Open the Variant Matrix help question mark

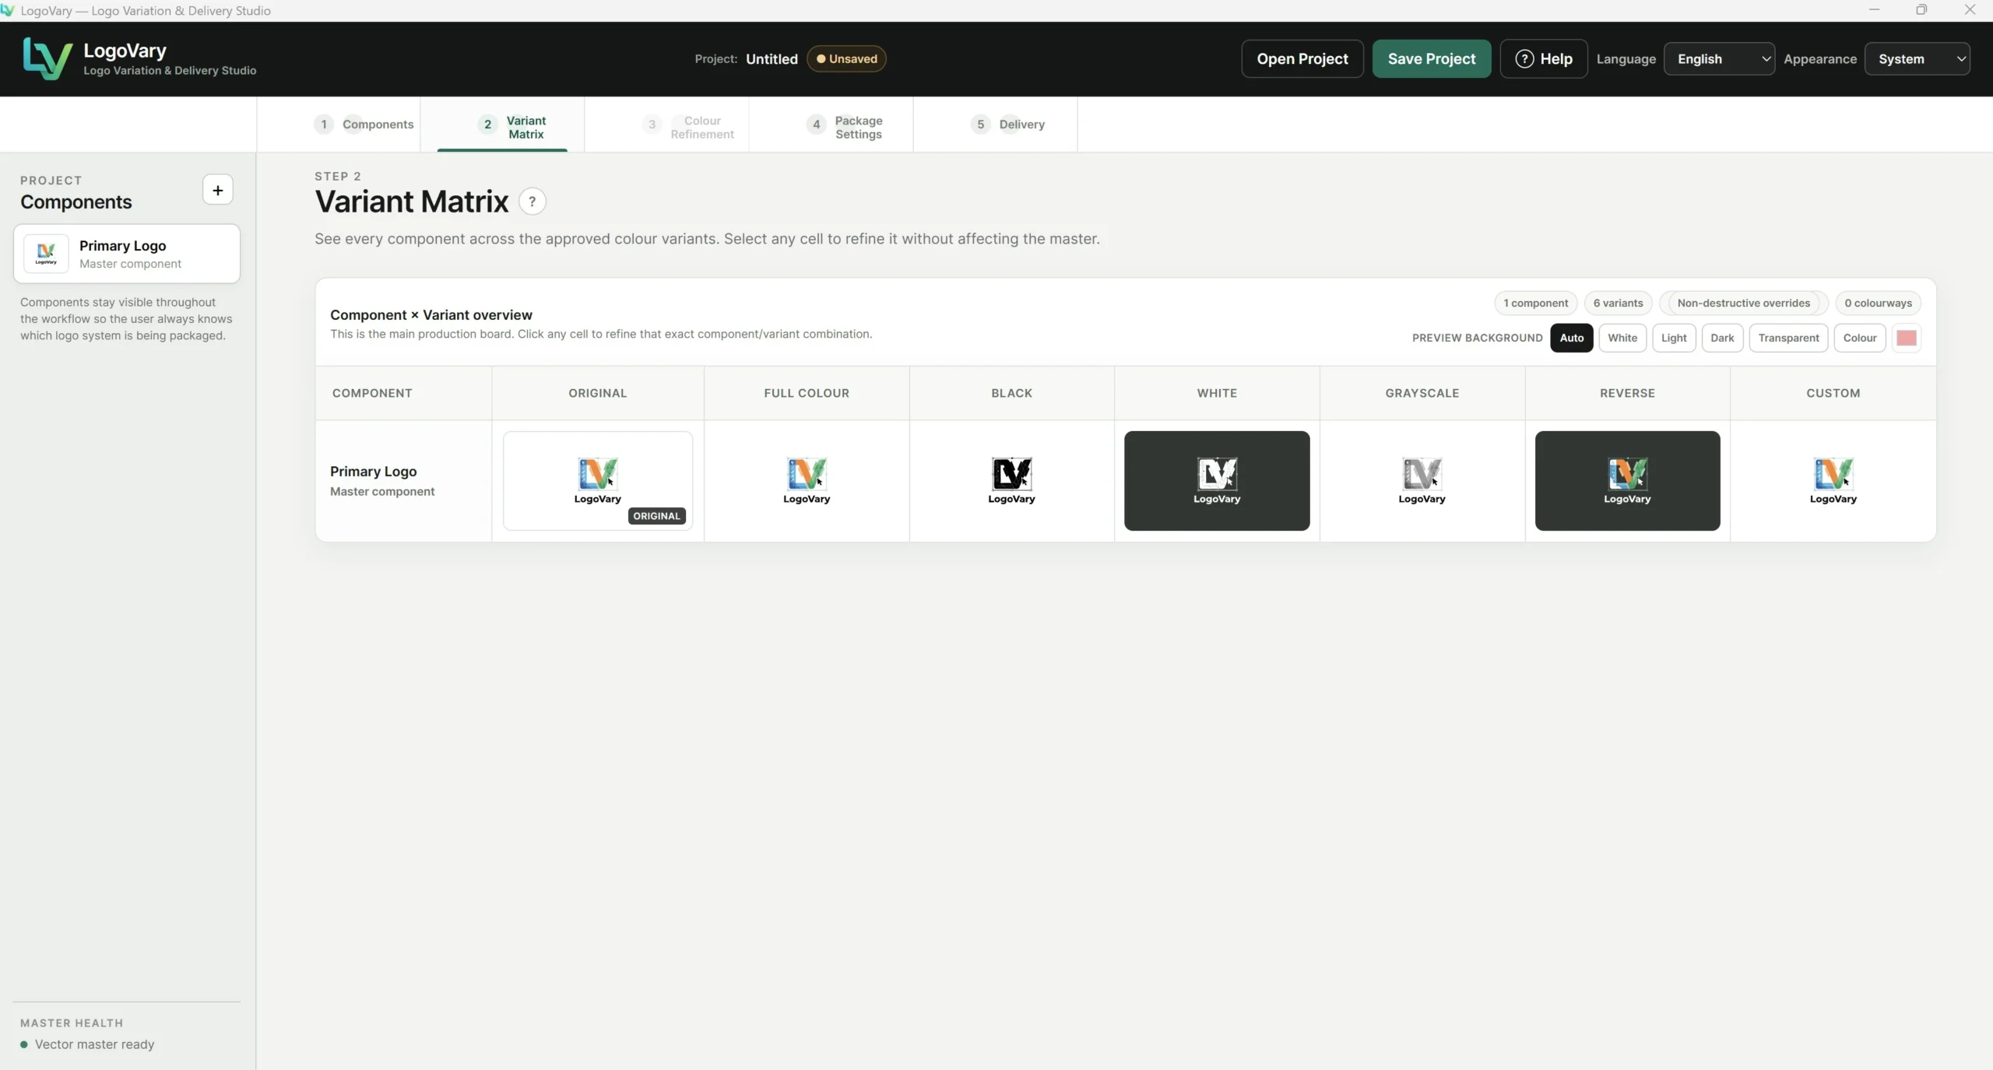[x=533, y=202]
